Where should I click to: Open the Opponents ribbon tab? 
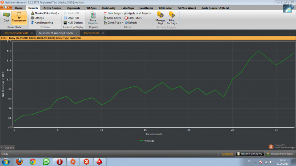[x=73, y=8]
